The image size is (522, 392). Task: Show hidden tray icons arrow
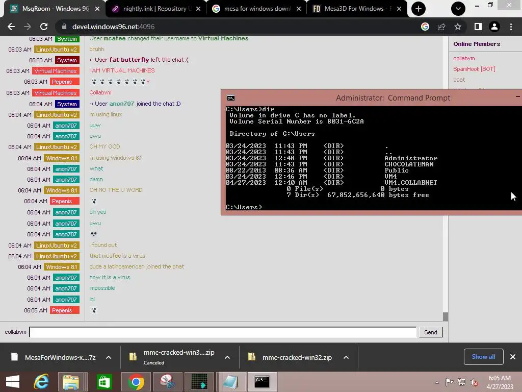click(437, 382)
